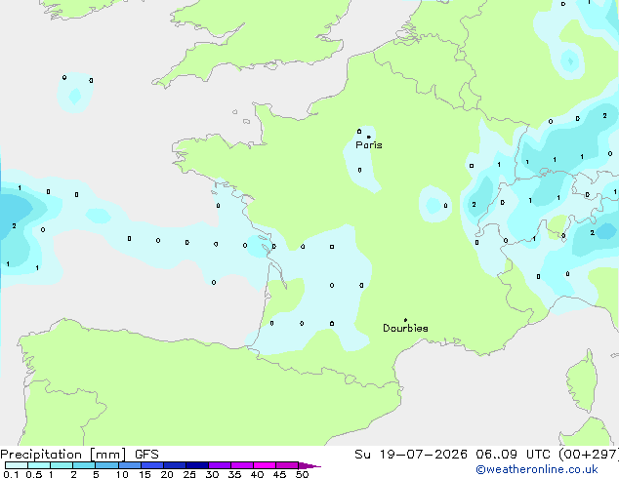
Task: Pick the legend swatch between 45 and 50
Action: pos(287,465)
